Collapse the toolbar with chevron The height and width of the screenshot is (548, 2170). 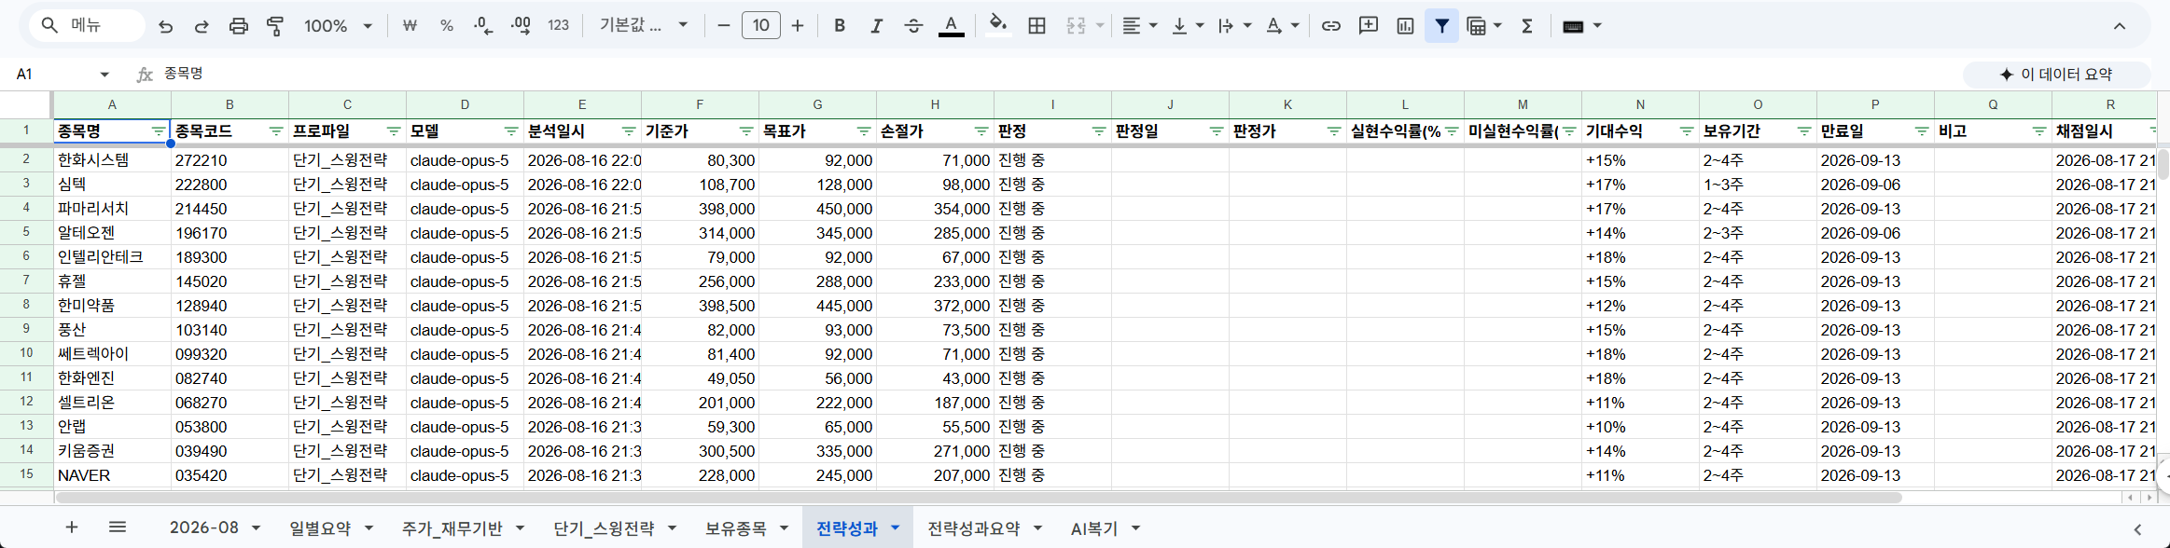(x=2120, y=26)
